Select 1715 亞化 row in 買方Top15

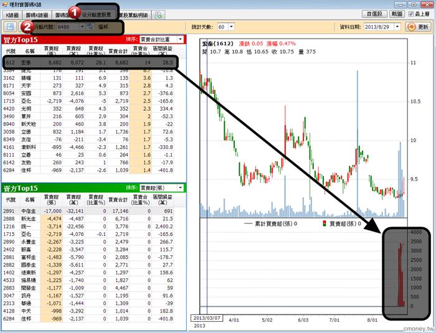coord(88,101)
